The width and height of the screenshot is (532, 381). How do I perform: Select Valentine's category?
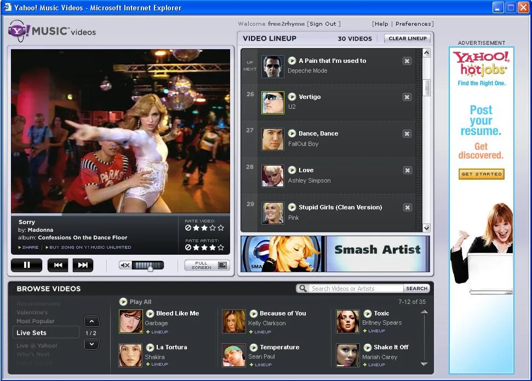tap(32, 312)
